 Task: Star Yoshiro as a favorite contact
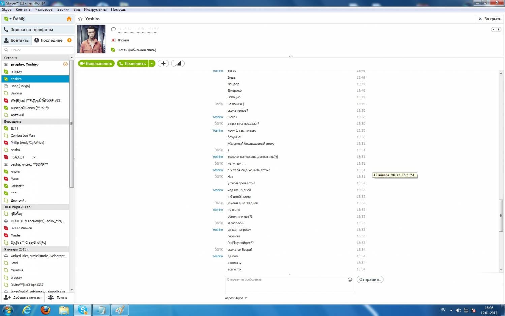[81, 19]
